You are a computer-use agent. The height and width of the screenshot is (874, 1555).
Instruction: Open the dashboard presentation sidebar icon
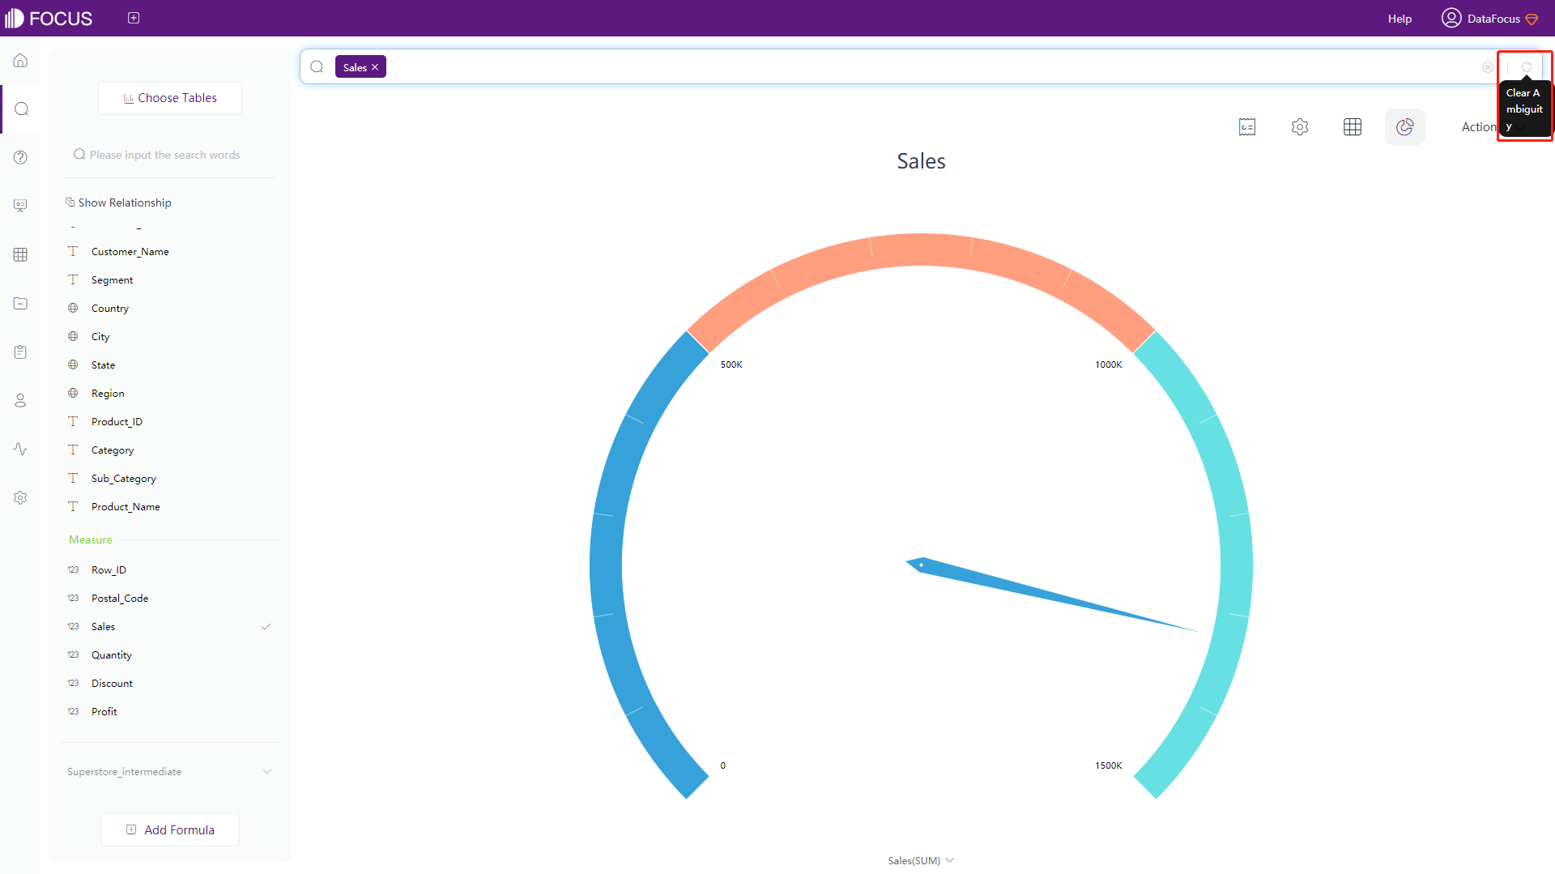pos(20,206)
